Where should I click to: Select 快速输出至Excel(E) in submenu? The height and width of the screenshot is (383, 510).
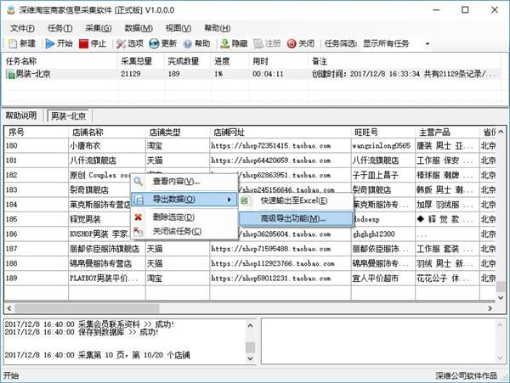[x=296, y=200]
